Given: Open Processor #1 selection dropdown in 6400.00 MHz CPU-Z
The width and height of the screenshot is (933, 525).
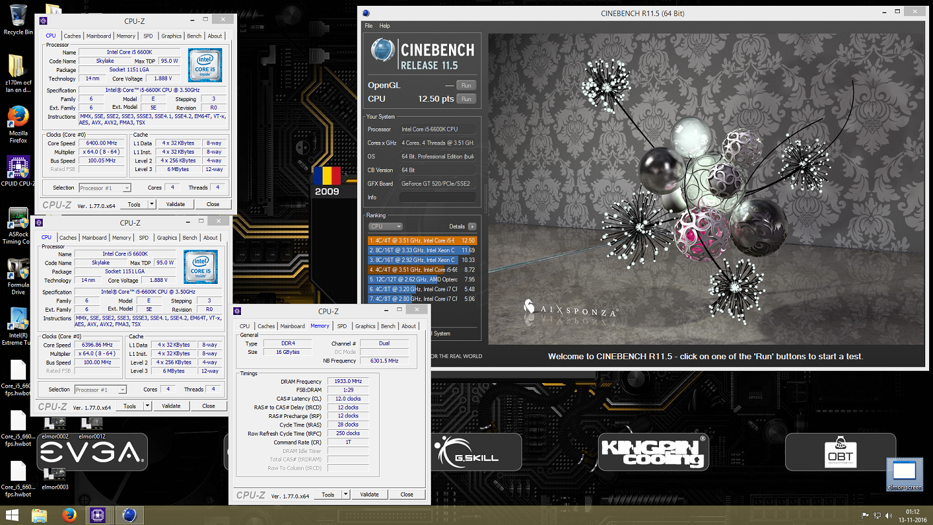Looking at the screenshot, I should pyautogui.click(x=105, y=188).
